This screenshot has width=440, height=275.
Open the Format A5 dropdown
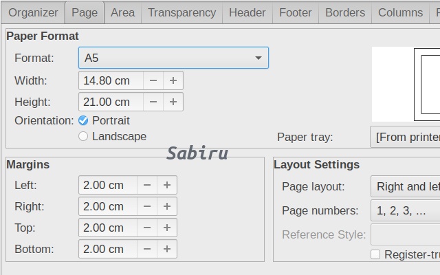pos(173,58)
